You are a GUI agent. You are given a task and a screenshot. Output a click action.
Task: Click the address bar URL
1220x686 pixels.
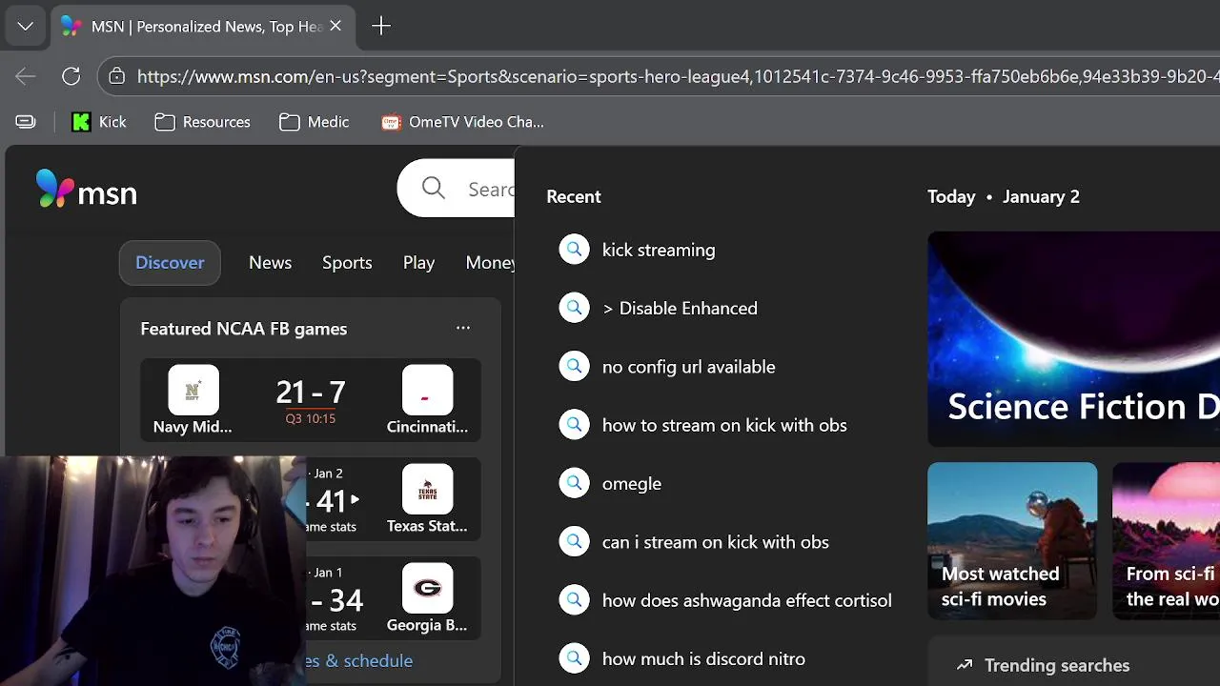pyautogui.click(x=677, y=76)
